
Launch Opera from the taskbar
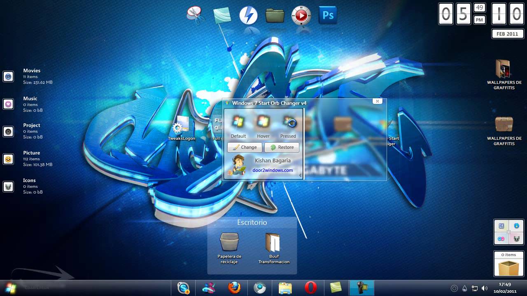tap(311, 288)
